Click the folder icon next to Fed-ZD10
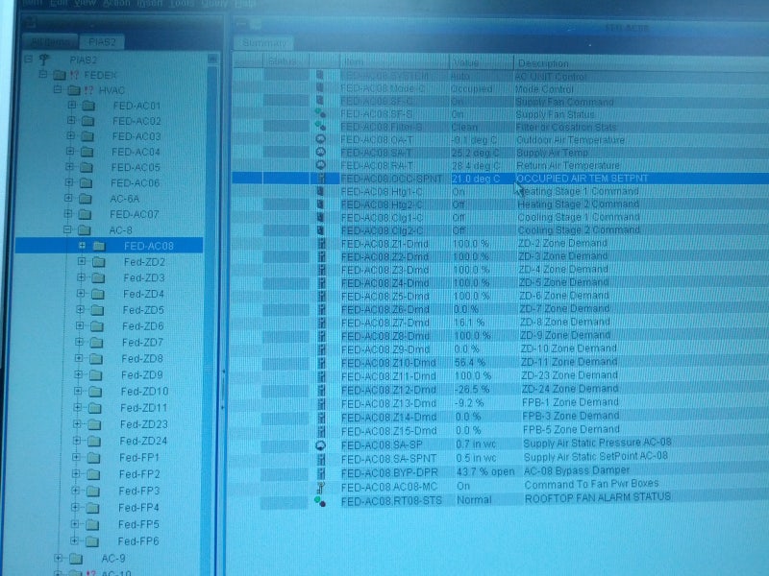The image size is (769, 576). (95, 392)
